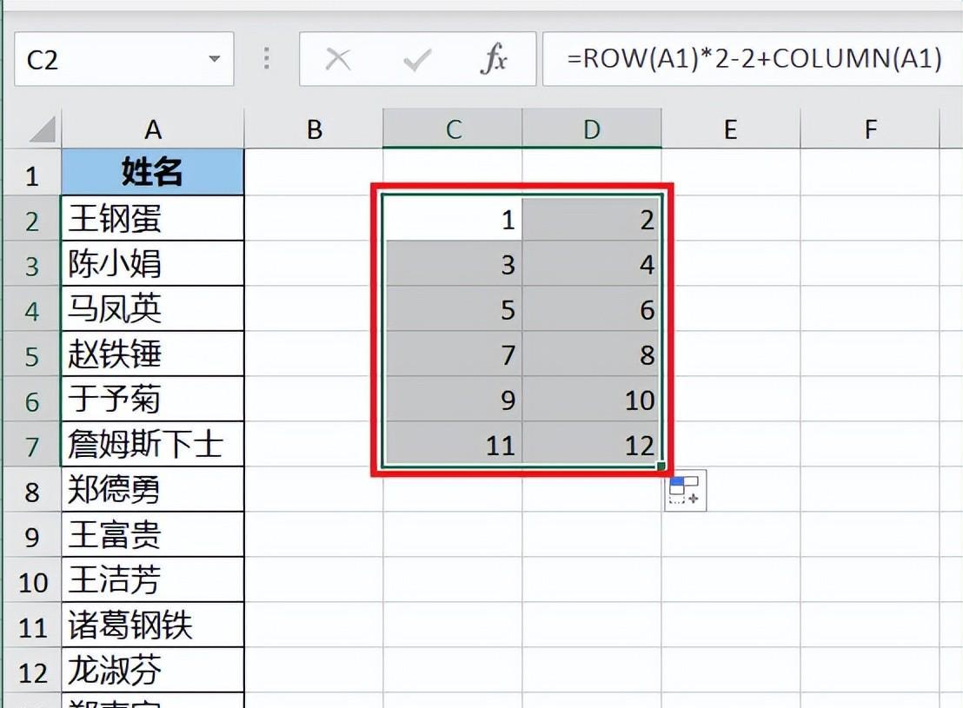This screenshot has height=708, width=963.
Task: Select row 1 header
Action: 32,173
